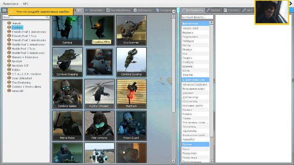Click the Hostile Fnaf 1 Animatronics icon

tap(9, 44)
